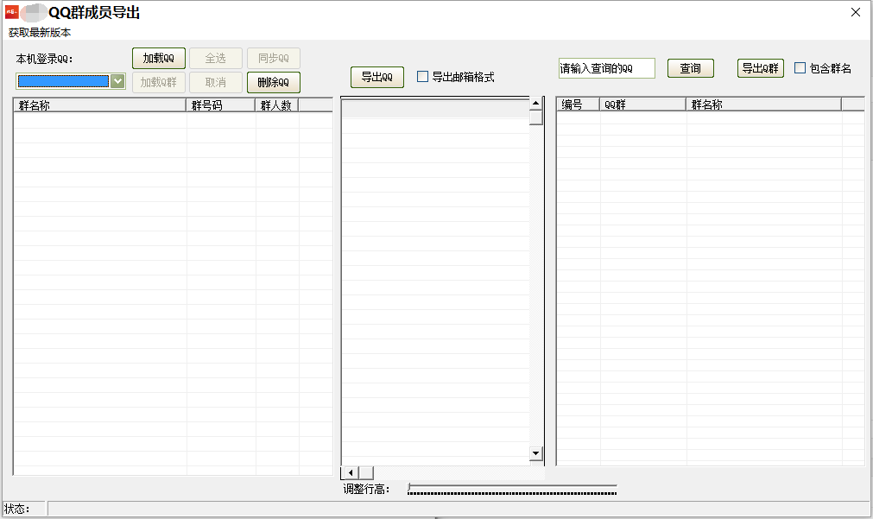Screen dimensions: 873x519
Task: Click the 调整行高 slider track
Action: pos(512,490)
